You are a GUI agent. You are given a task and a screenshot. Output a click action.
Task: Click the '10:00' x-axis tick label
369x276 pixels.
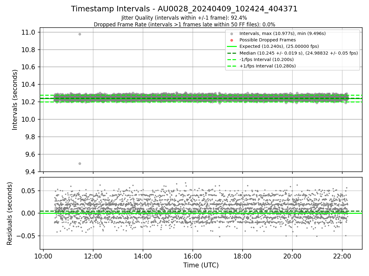click(x=43, y=256)
